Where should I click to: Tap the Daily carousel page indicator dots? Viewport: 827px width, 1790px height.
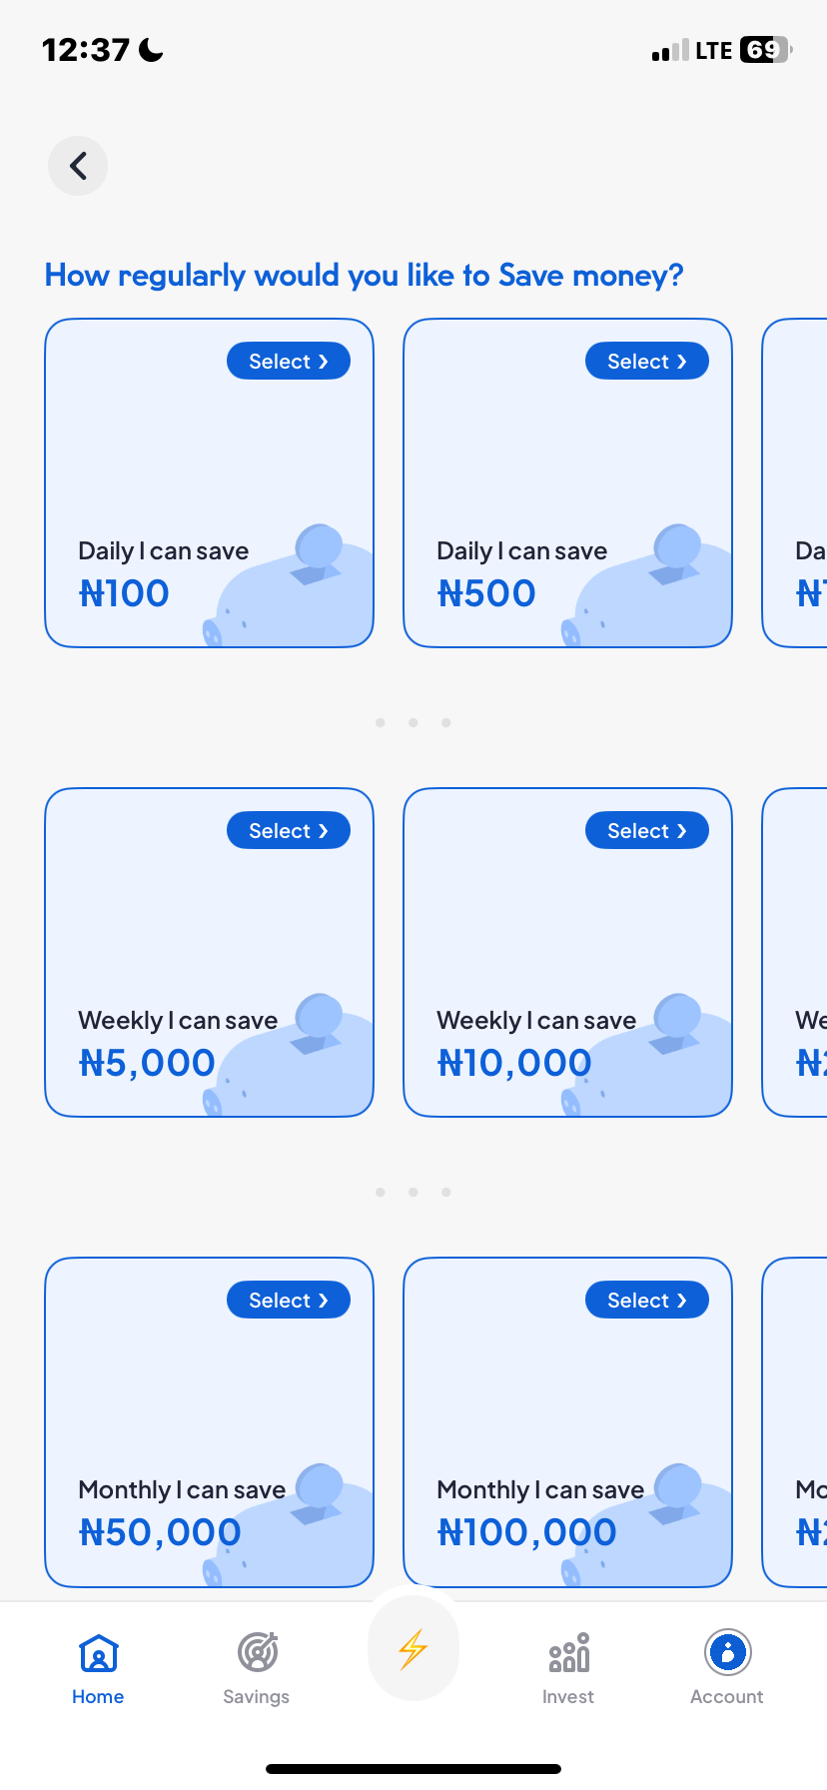pos(413,722)
